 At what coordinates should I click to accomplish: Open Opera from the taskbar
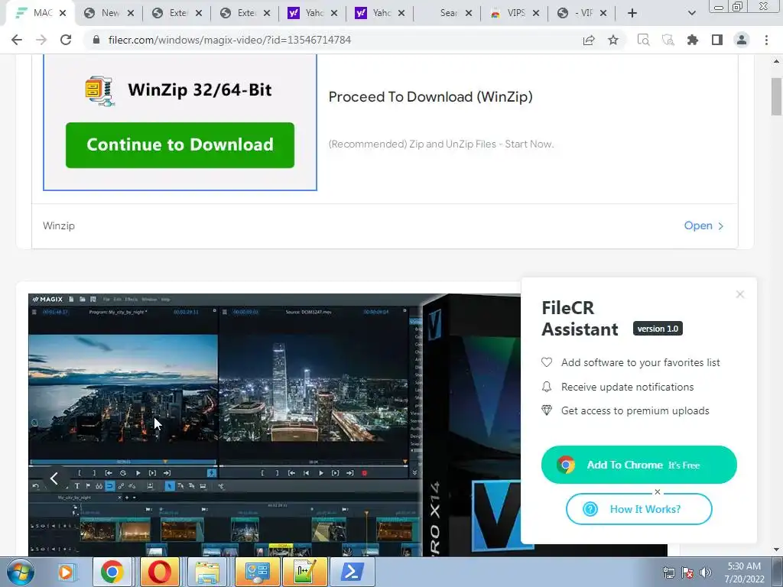coord(159,572)
